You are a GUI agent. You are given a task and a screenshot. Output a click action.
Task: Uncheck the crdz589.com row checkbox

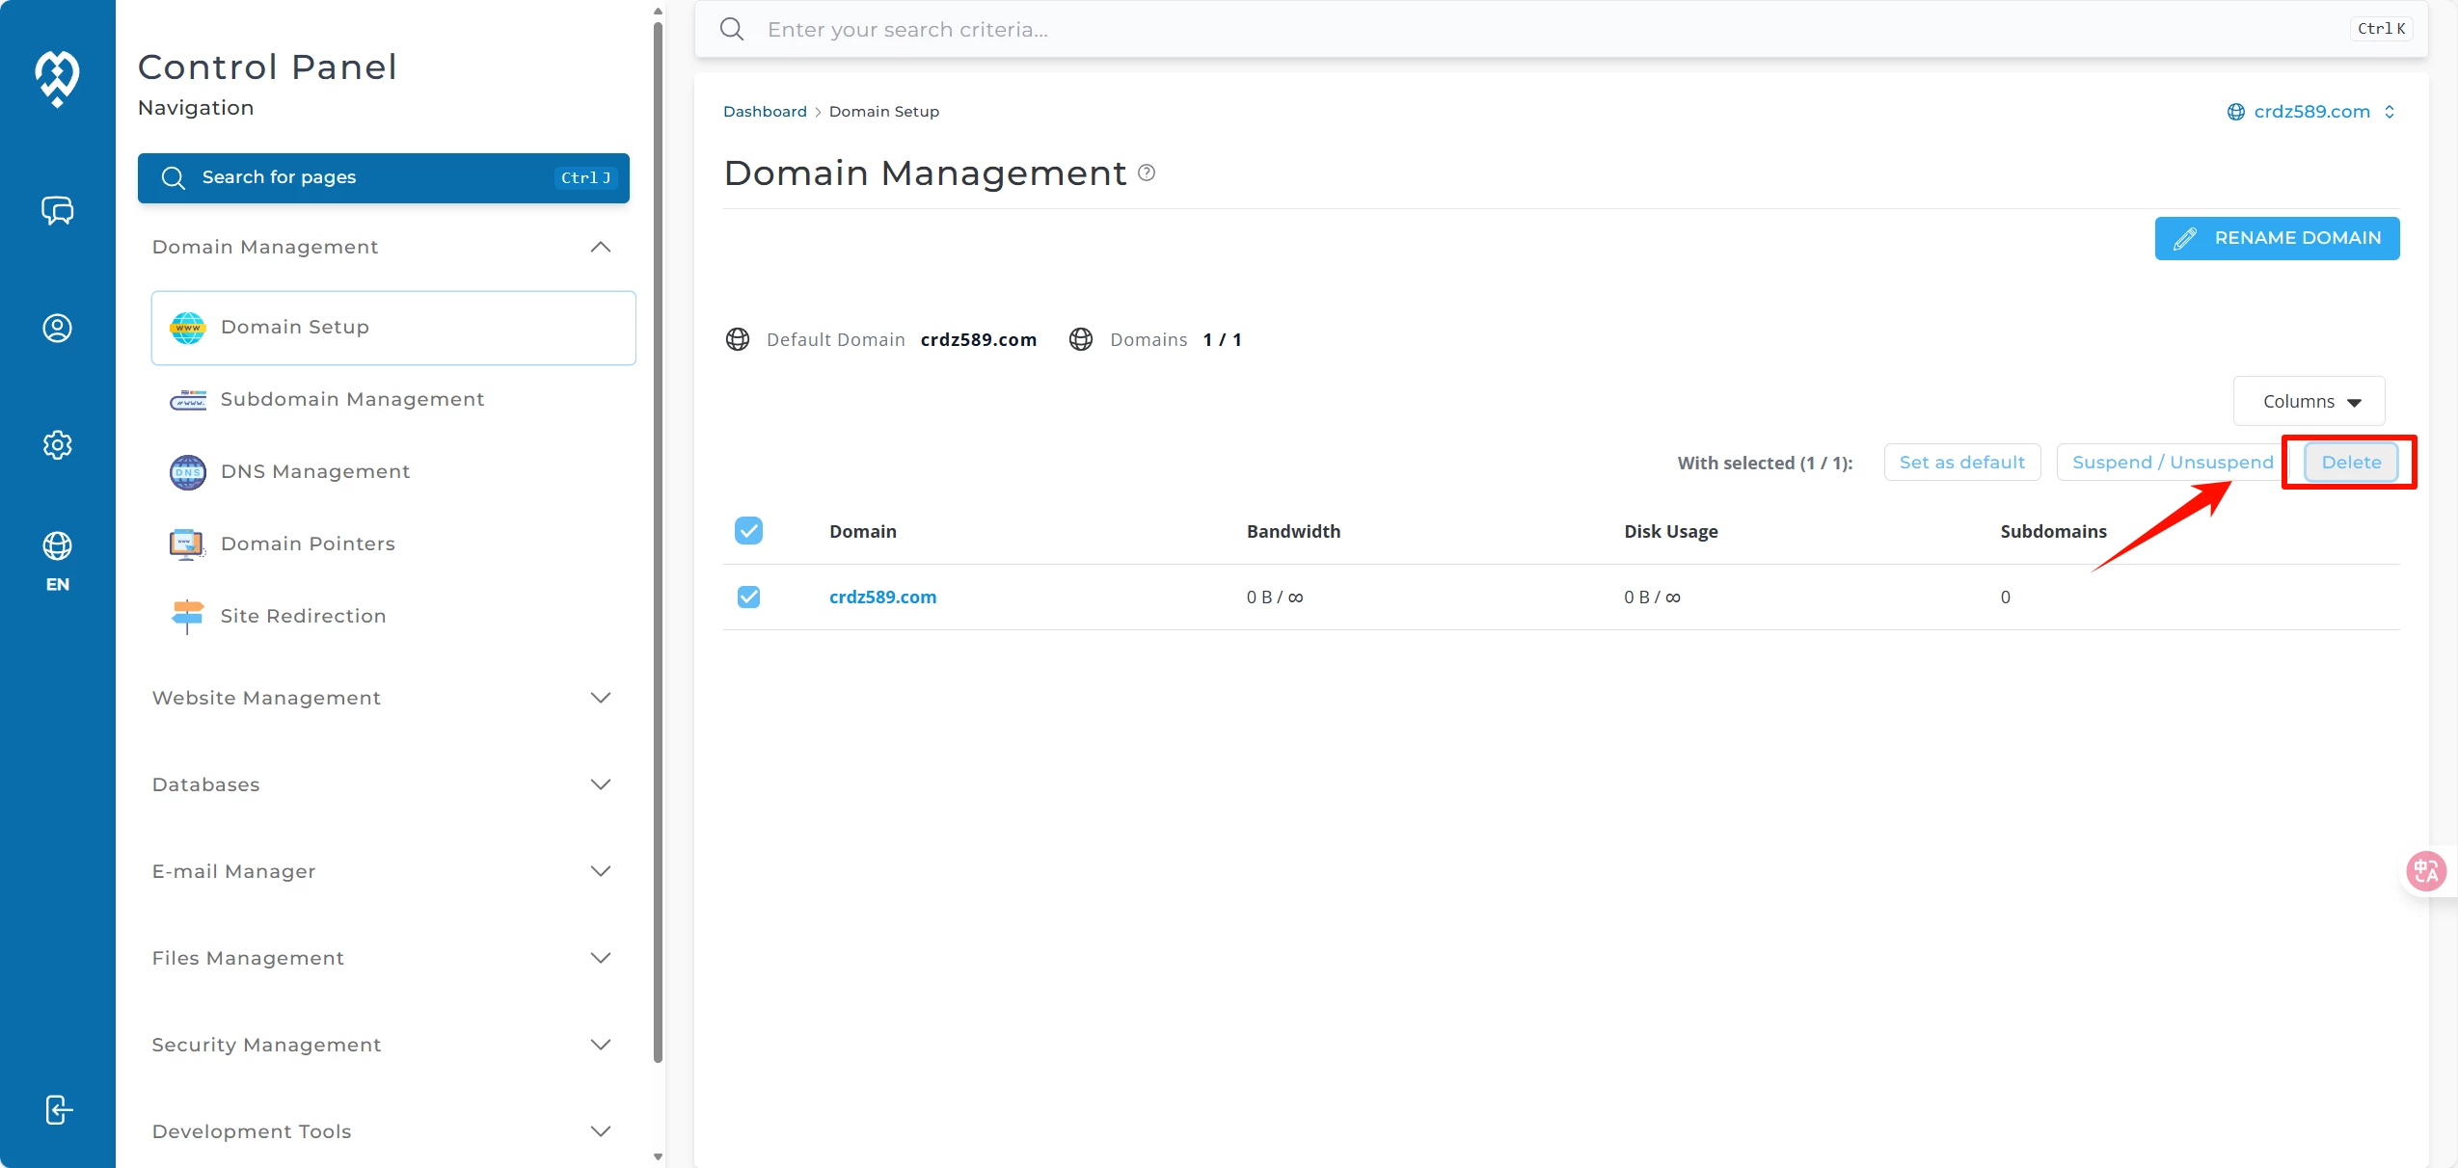pos(748,597)
